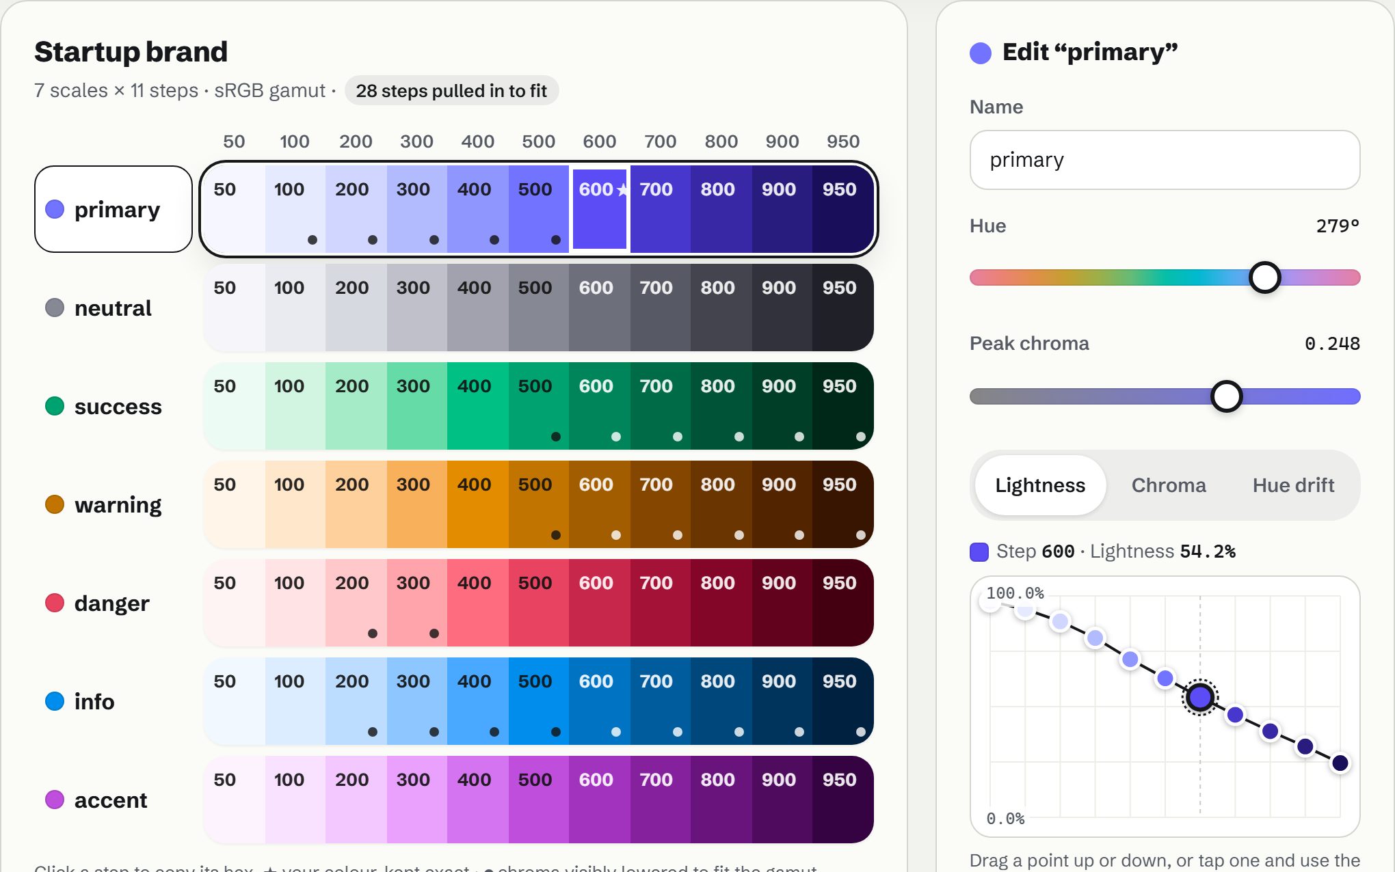Viewport: 1395px width, 872px height.
Task: Click the primary row purple dot icon
Action: (55, 209)
